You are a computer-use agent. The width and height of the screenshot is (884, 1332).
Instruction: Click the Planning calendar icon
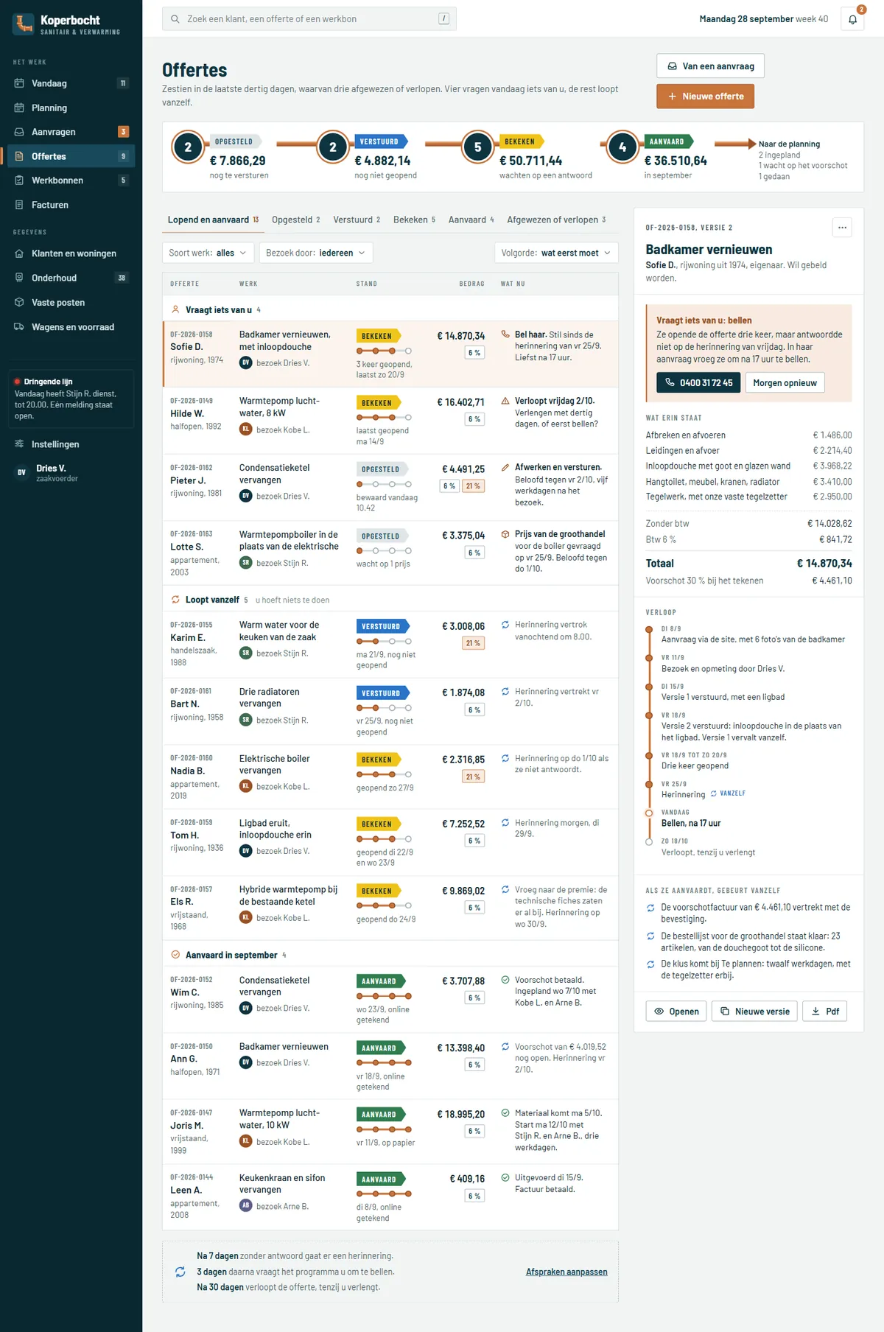click(x=19, y=108)
